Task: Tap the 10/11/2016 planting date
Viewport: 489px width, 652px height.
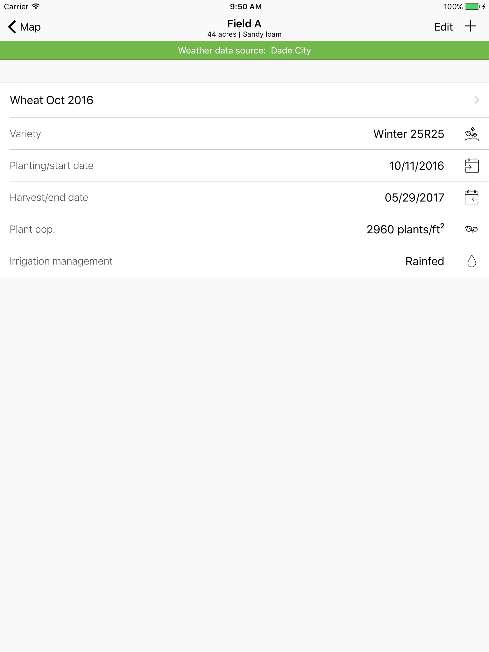Action: pyautogui.click(x=416, y=166)
